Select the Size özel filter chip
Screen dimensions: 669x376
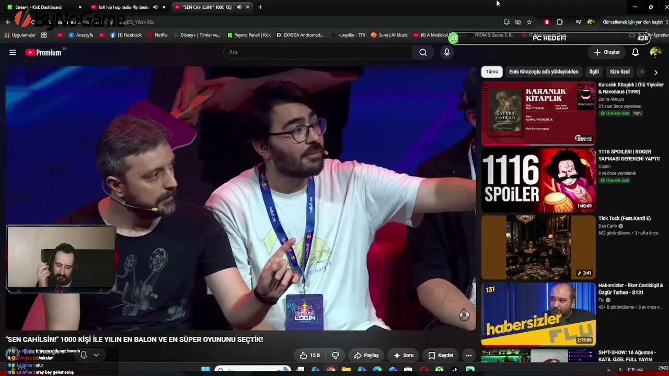tap(620, 72)
